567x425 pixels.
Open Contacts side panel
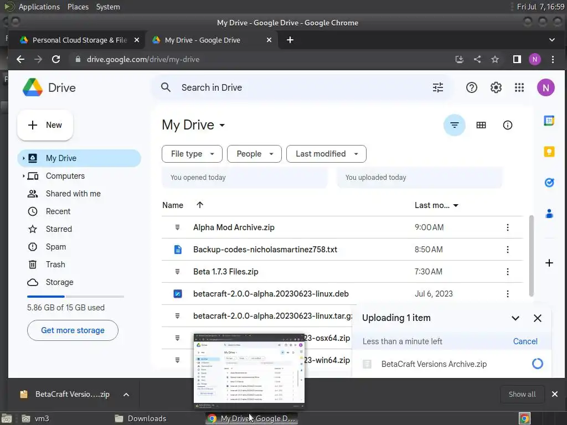click(x=549, y=214)
